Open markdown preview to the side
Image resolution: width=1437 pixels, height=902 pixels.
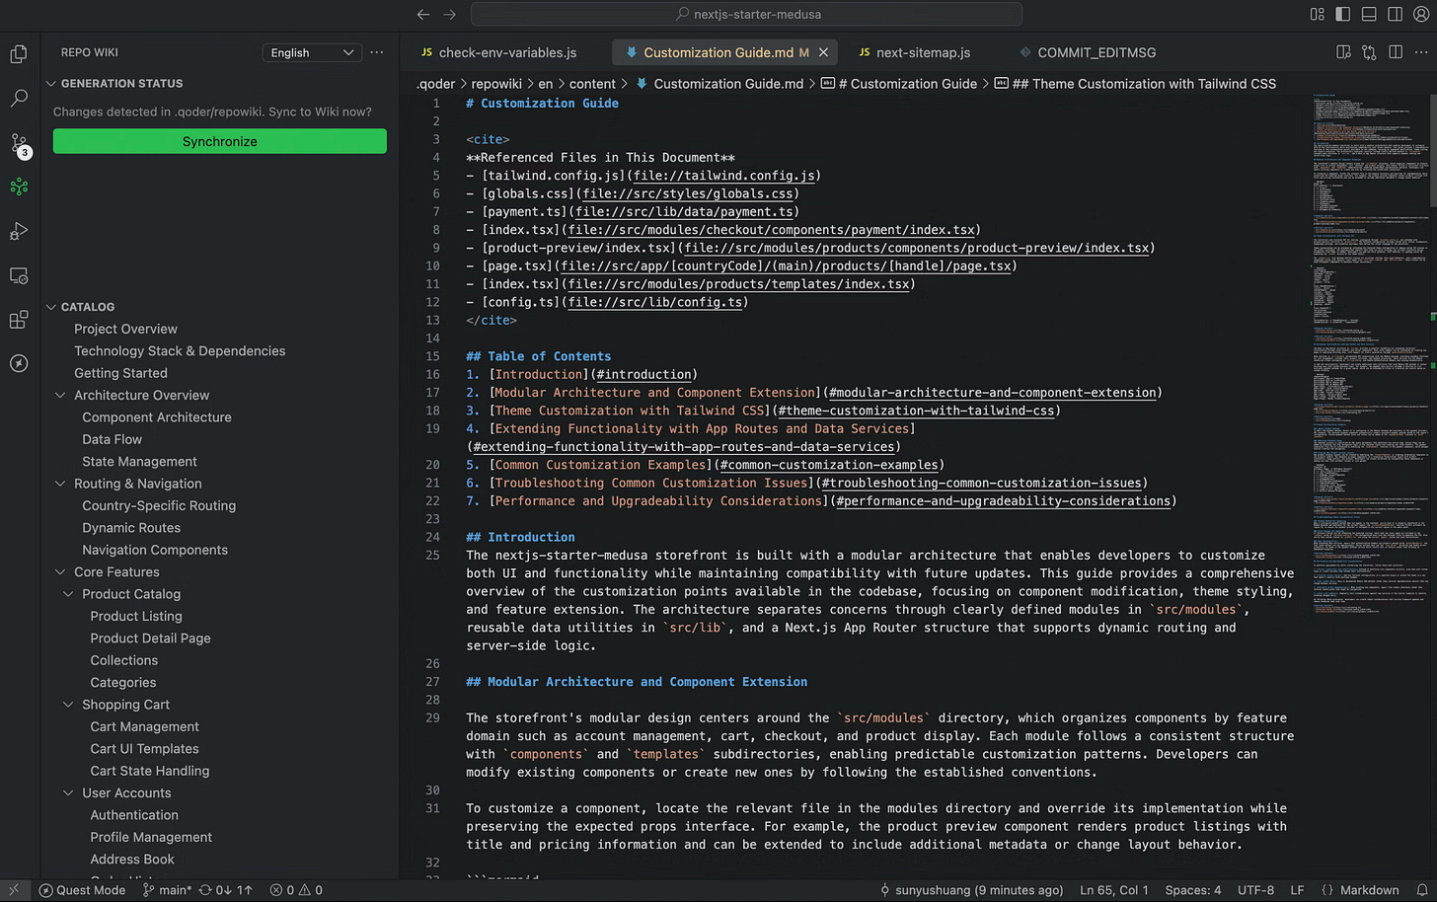1343,52
